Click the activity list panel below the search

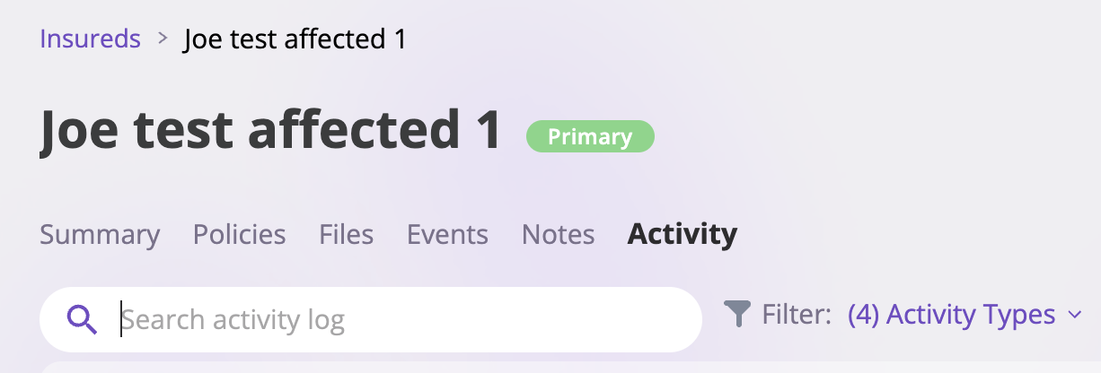point(550,368)
